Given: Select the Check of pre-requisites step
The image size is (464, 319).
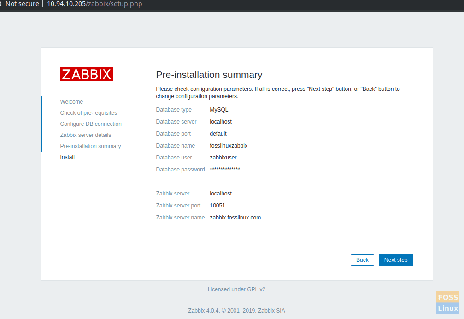Looking at the screenshot, I should tap(88, 113).
